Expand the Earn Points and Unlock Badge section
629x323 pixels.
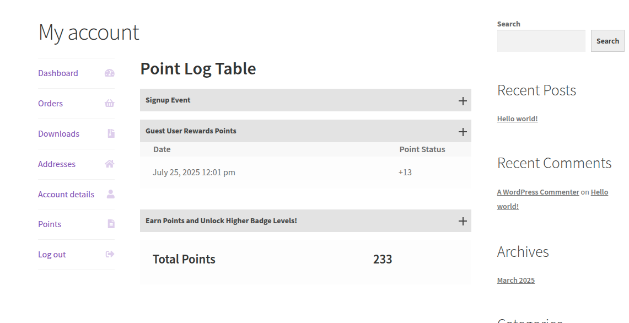click(463, 220)
